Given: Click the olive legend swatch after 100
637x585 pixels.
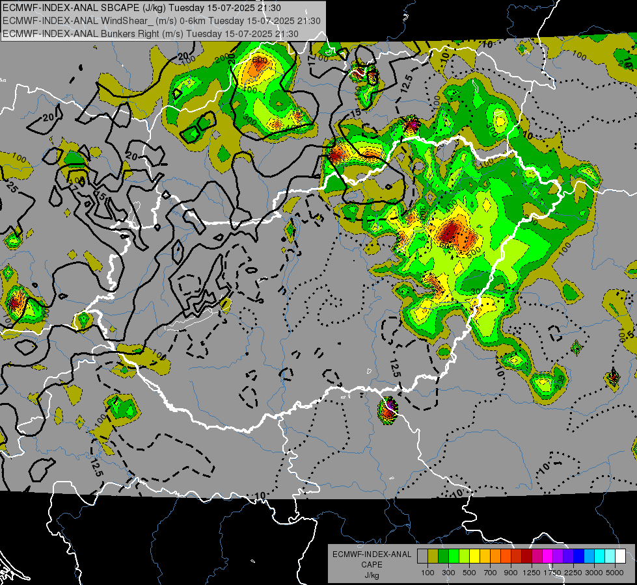Looking at the screenshot, I should pyautogui.click(x=433, y=556).
